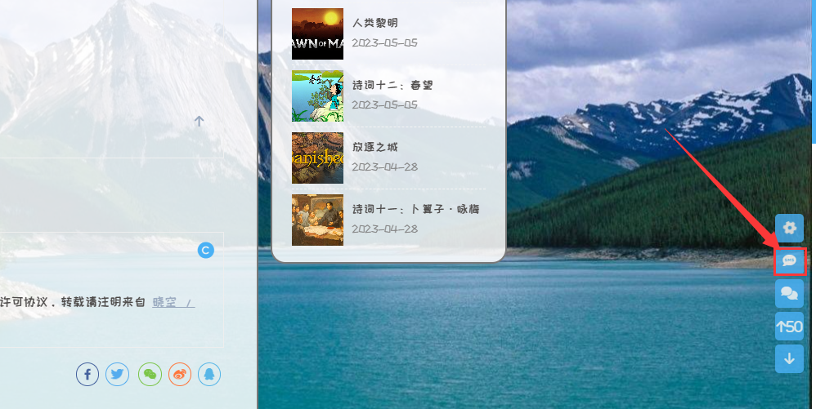Screen dimensions: 816x409
Task: Open the 人类黎明 article title
Action: (375, 23)
